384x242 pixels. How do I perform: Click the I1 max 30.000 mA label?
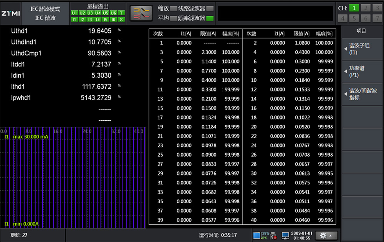[x=26, y=137]
